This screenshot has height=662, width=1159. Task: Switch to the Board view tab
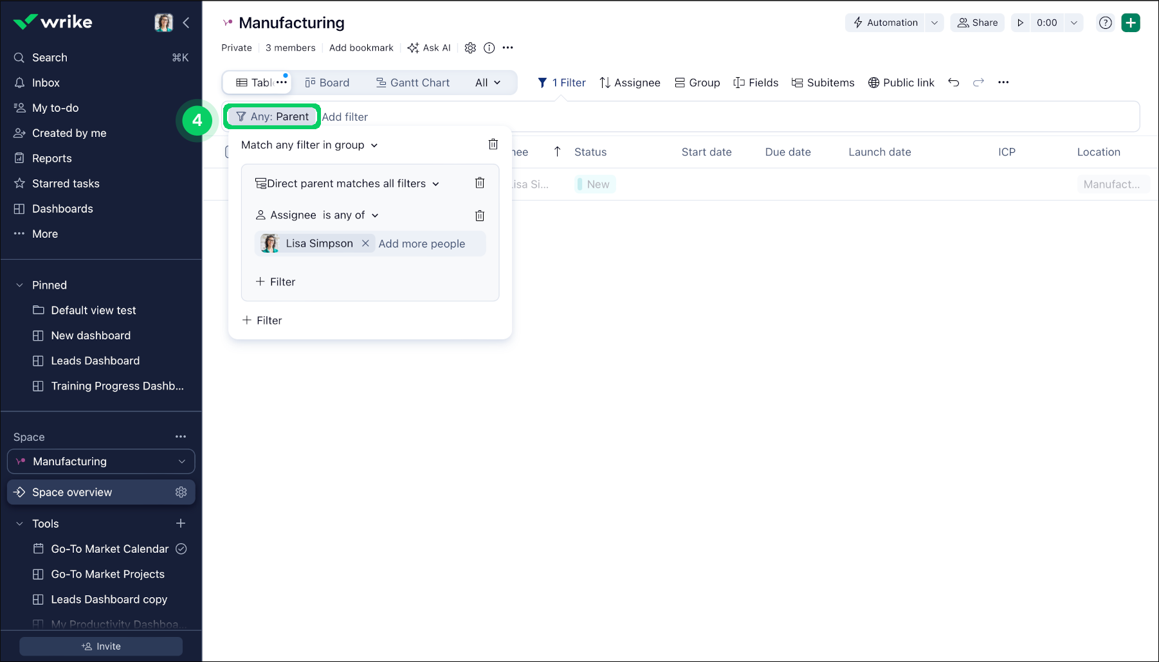(327, 83)
